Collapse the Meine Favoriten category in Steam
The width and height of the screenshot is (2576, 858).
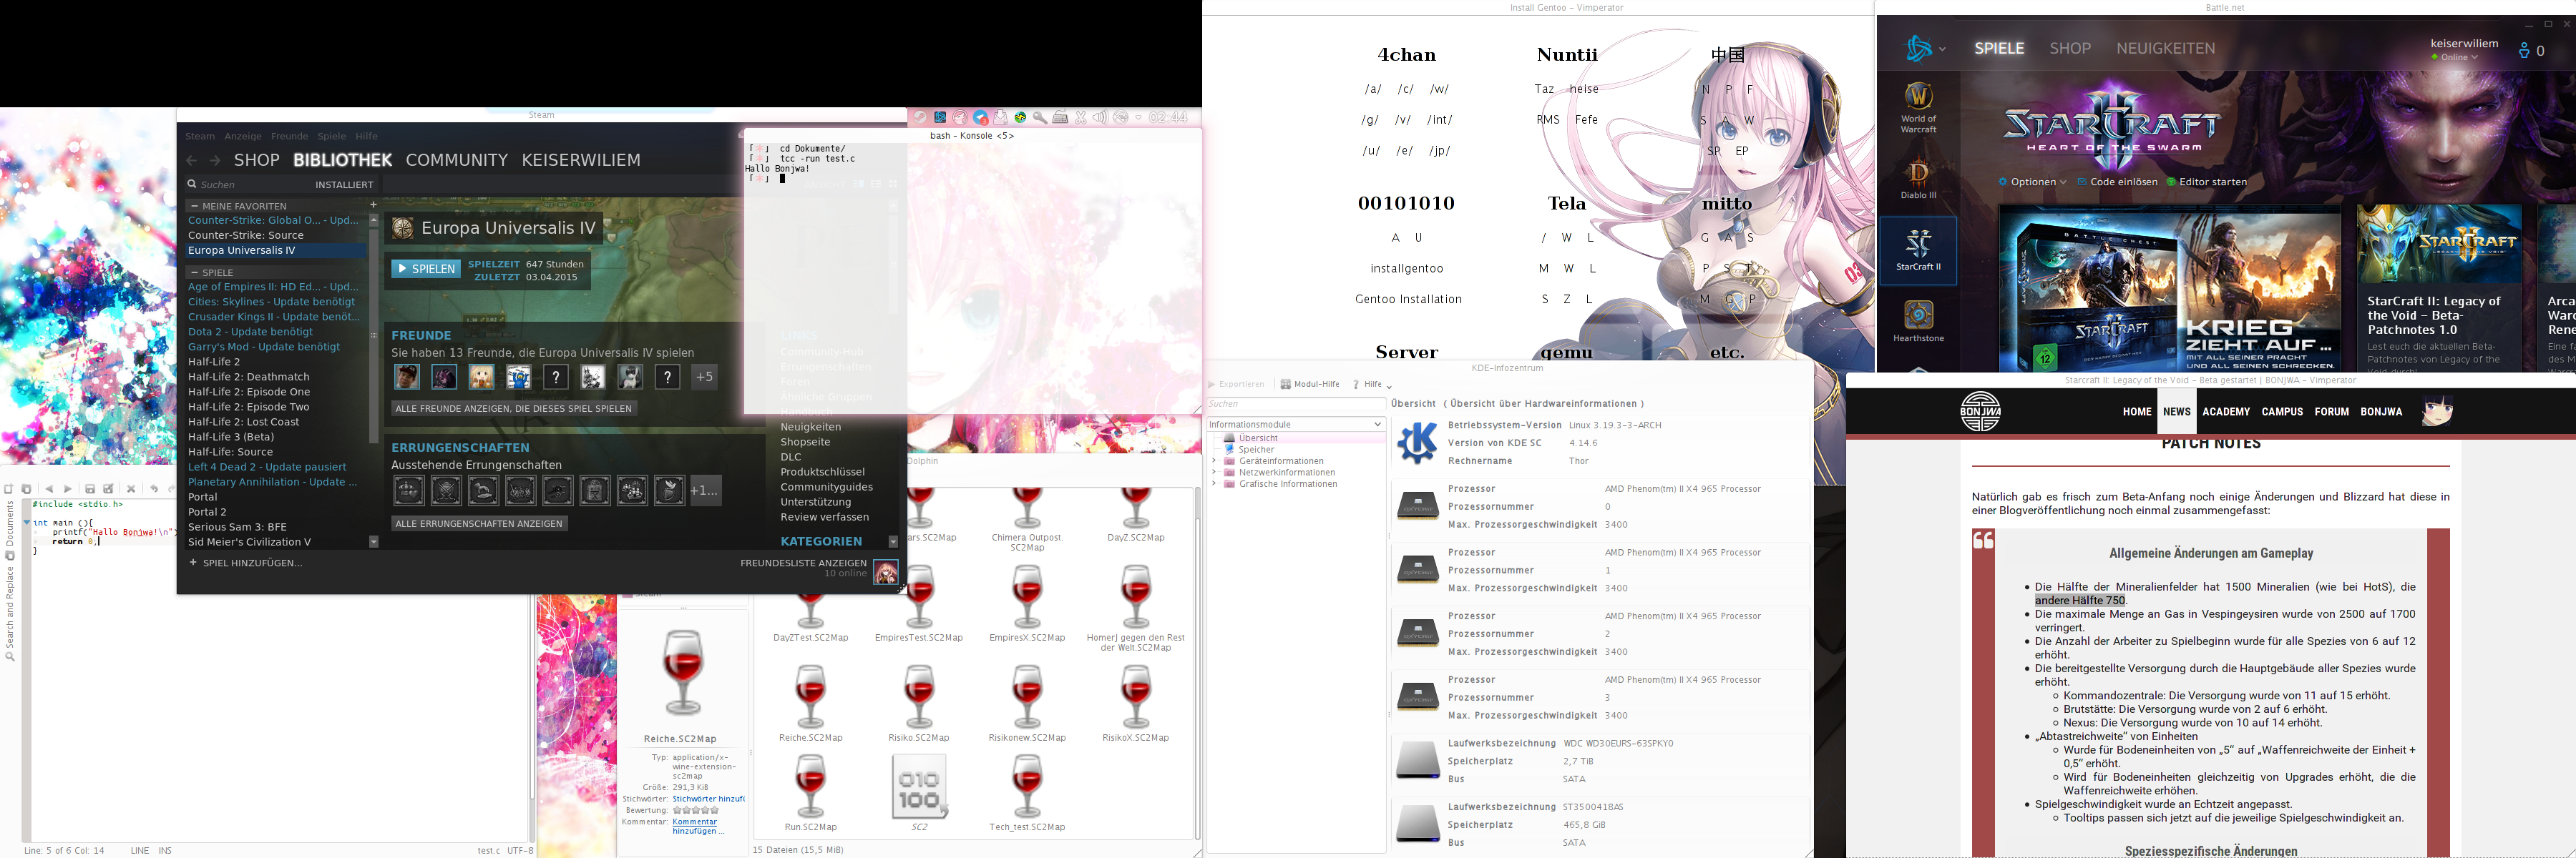click(194, 206)
